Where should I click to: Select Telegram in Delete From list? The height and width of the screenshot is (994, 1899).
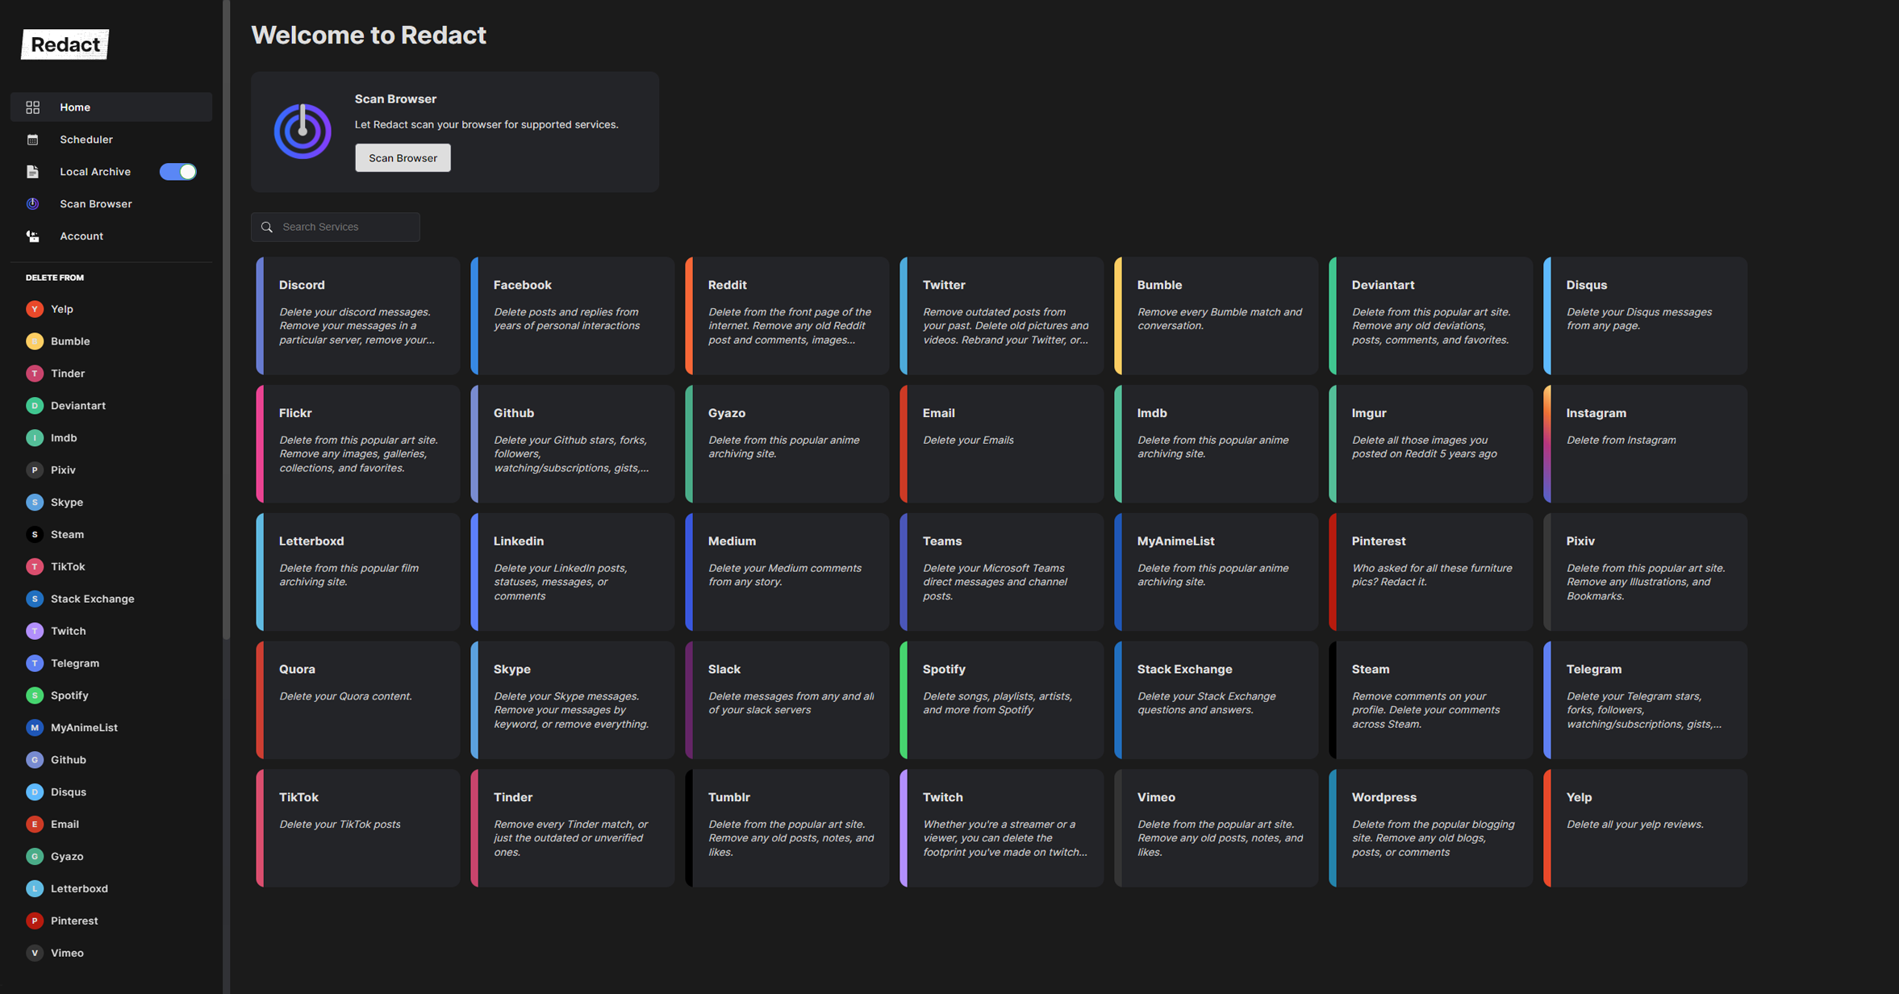[75, 663]
